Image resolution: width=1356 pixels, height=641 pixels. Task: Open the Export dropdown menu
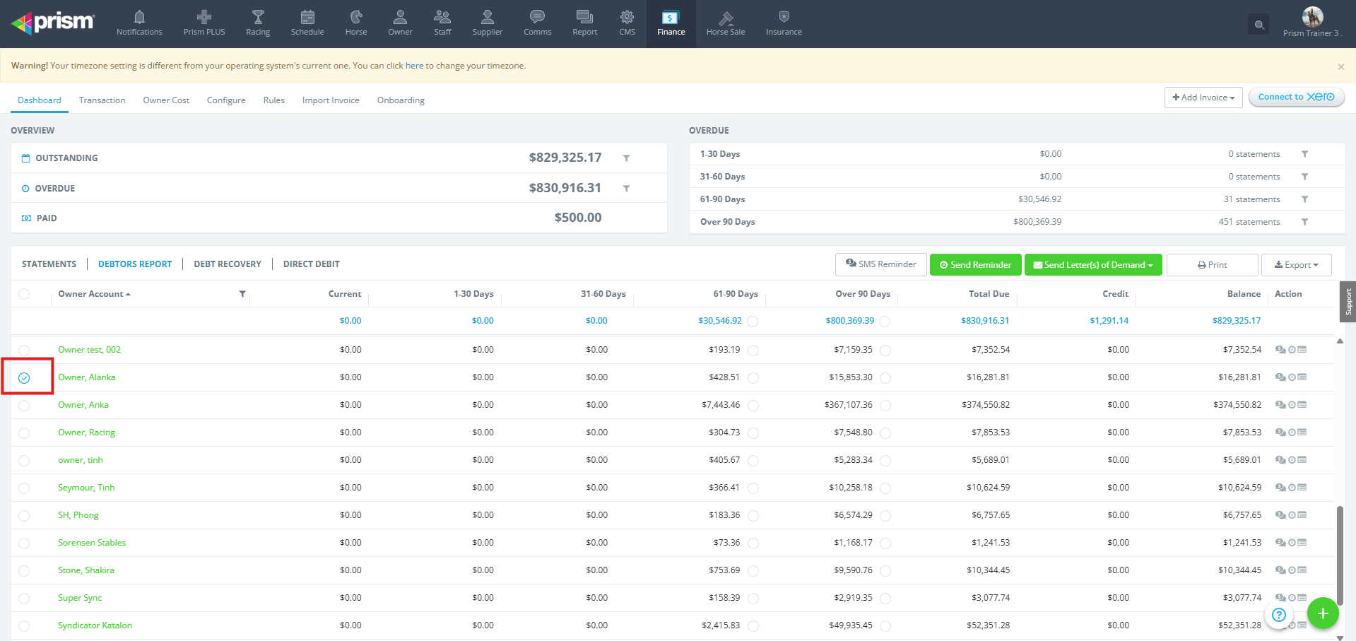click(1296, 265)
